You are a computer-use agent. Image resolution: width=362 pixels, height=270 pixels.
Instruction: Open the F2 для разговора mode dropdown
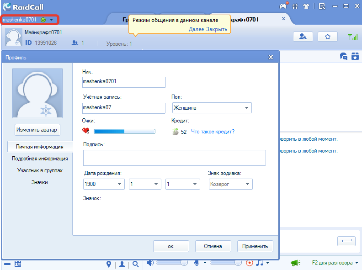(335, 263)
